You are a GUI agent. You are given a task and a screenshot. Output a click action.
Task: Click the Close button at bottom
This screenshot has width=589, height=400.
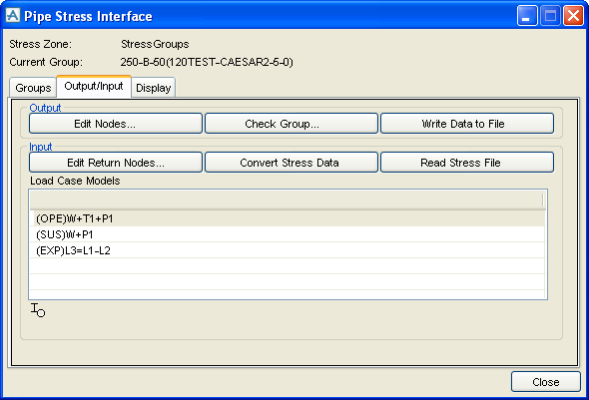click(x=546, y=382)
